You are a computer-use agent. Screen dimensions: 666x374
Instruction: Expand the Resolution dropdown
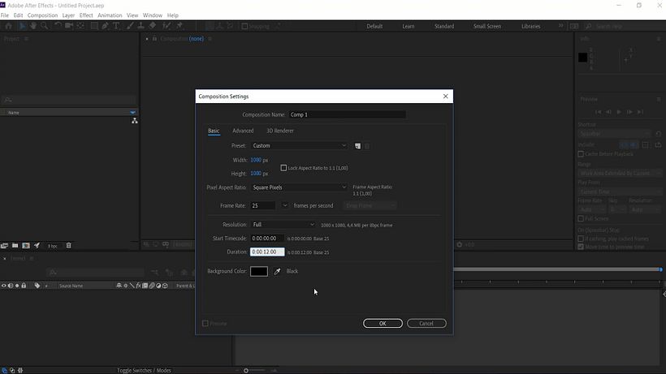pos(283,225)
